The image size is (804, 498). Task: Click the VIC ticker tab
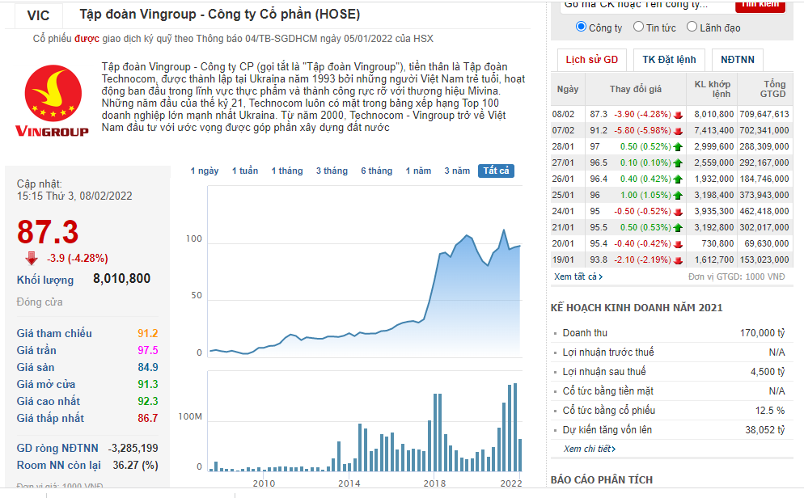pos(39,16)
